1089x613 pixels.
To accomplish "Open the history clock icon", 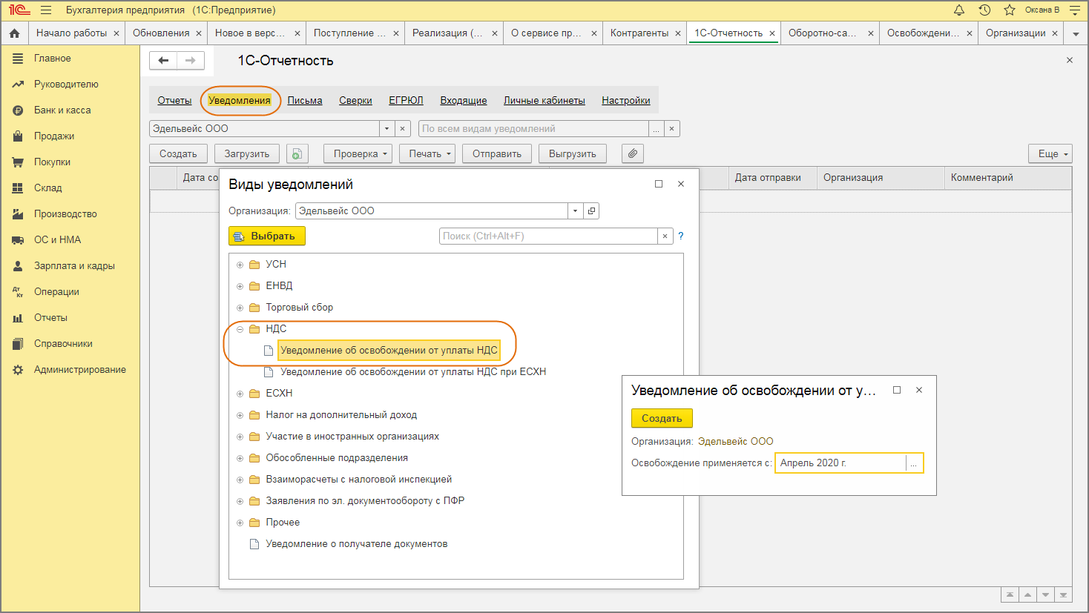I will (x=984, y=10).
